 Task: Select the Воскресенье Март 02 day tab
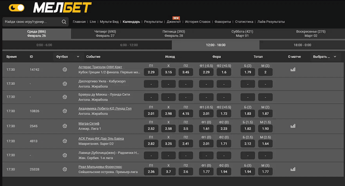click(311, 34)
